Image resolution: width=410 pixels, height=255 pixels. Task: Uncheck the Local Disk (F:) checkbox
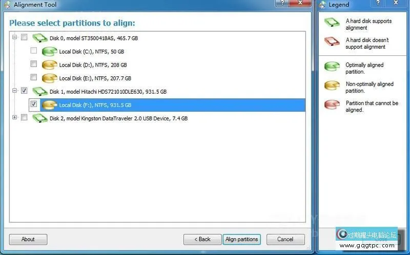34,104
